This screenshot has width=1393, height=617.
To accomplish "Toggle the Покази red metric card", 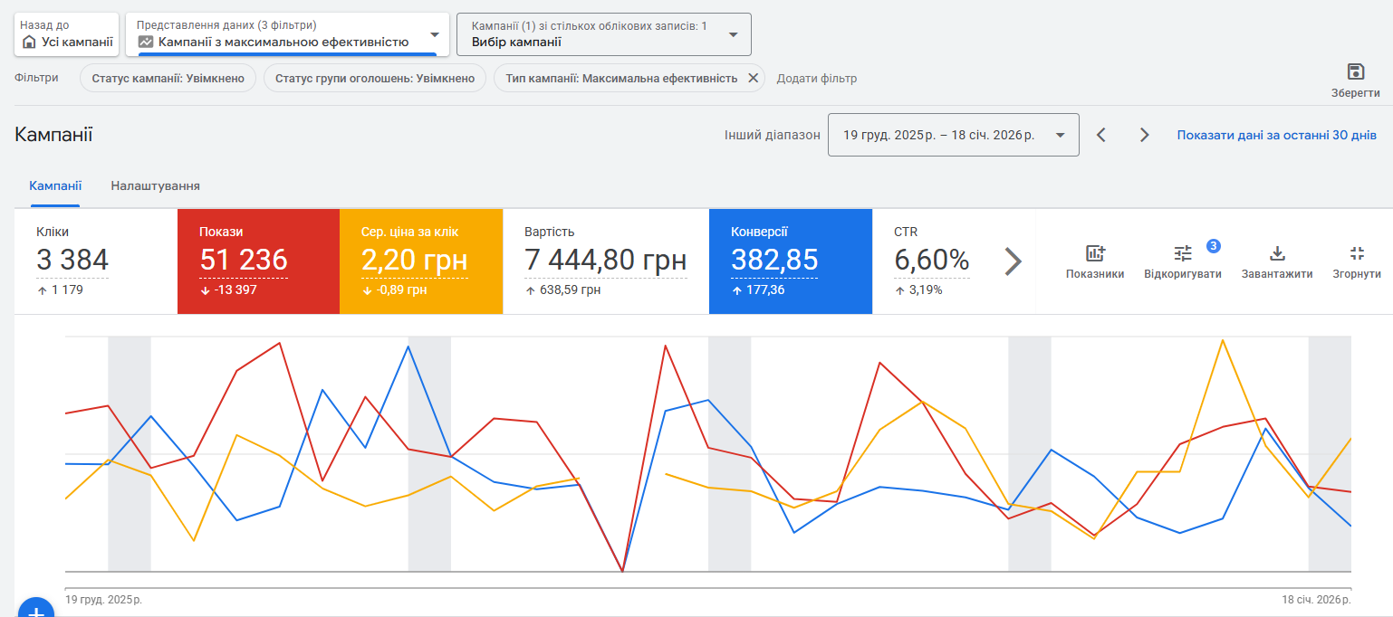I will [x=258, y=261].
